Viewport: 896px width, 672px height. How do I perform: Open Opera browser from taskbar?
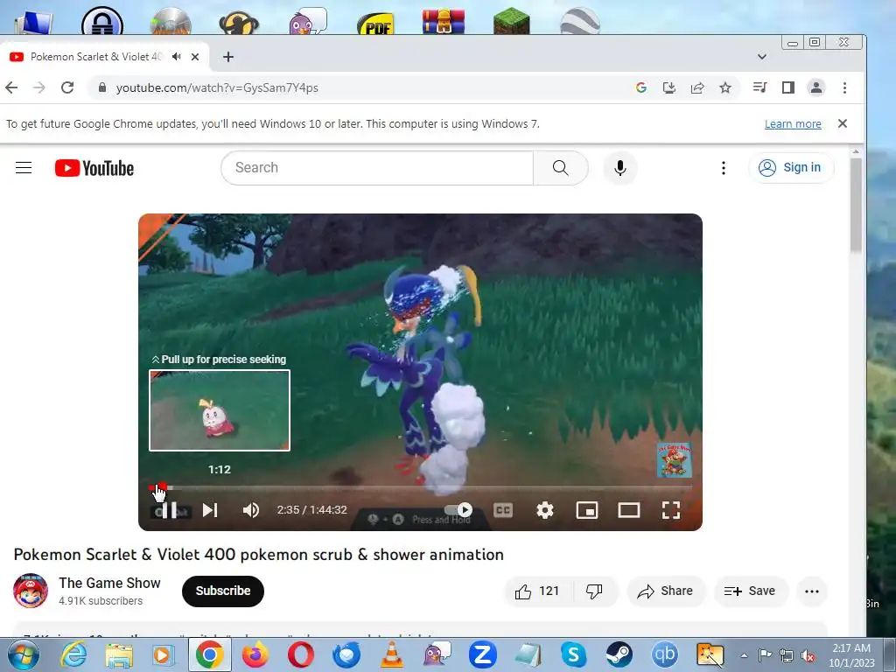[x=301, y=654]
